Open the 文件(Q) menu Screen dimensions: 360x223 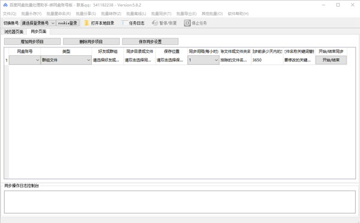coord(10,14)
